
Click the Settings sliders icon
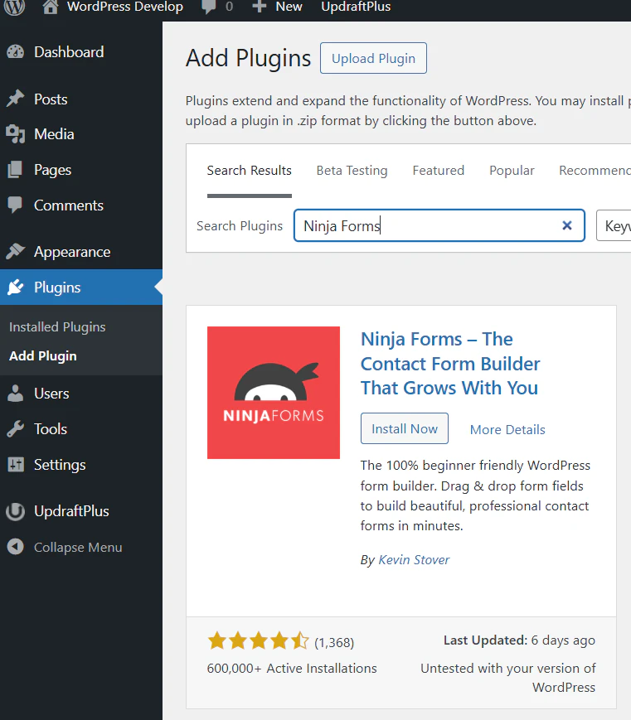point(16,465)
